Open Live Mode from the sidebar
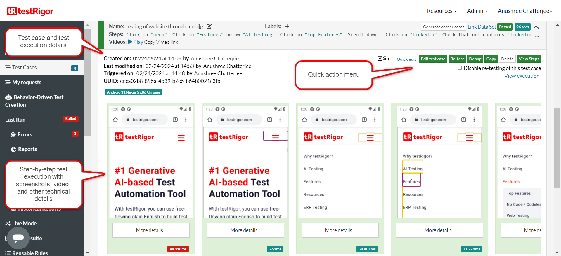561x256 pixels. pyautogui.click(x=21, y=223)
